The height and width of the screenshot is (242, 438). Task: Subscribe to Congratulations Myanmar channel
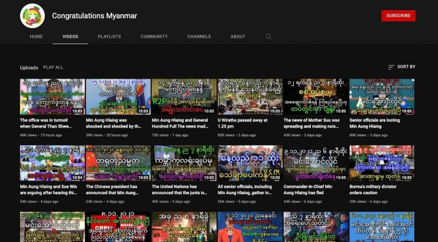398,16
